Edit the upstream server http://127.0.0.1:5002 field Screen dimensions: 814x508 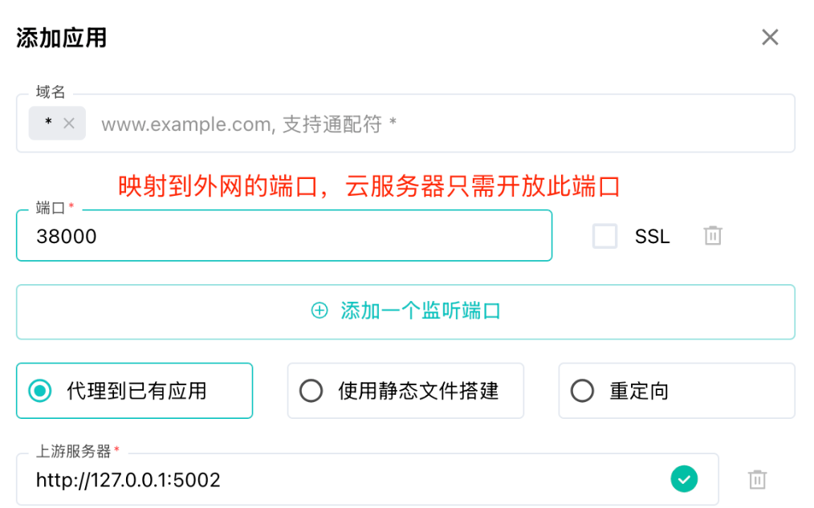tap(345, 480)
